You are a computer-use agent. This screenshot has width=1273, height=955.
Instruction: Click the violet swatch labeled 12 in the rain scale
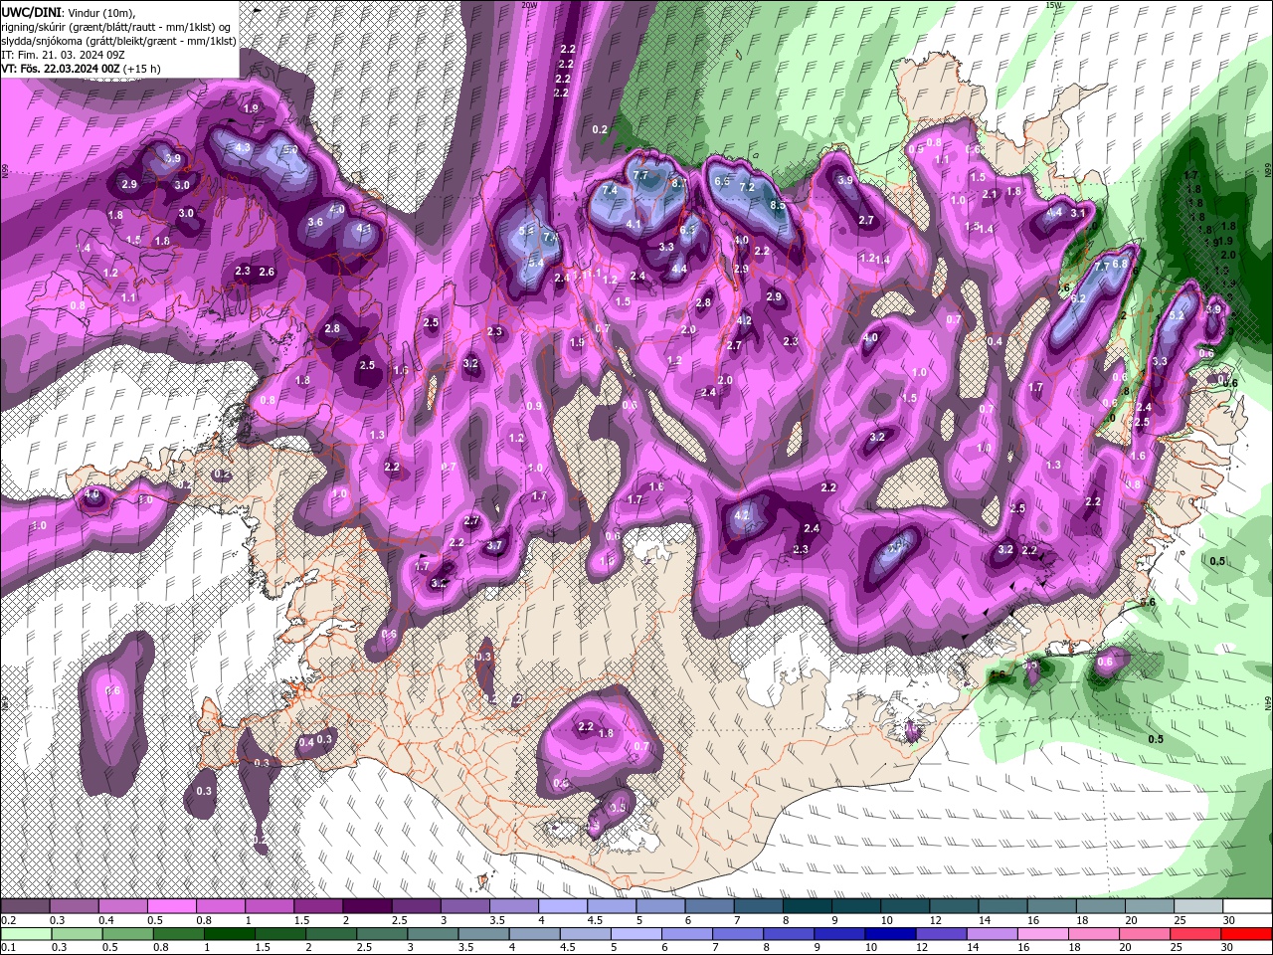click(x=941, y=934)
